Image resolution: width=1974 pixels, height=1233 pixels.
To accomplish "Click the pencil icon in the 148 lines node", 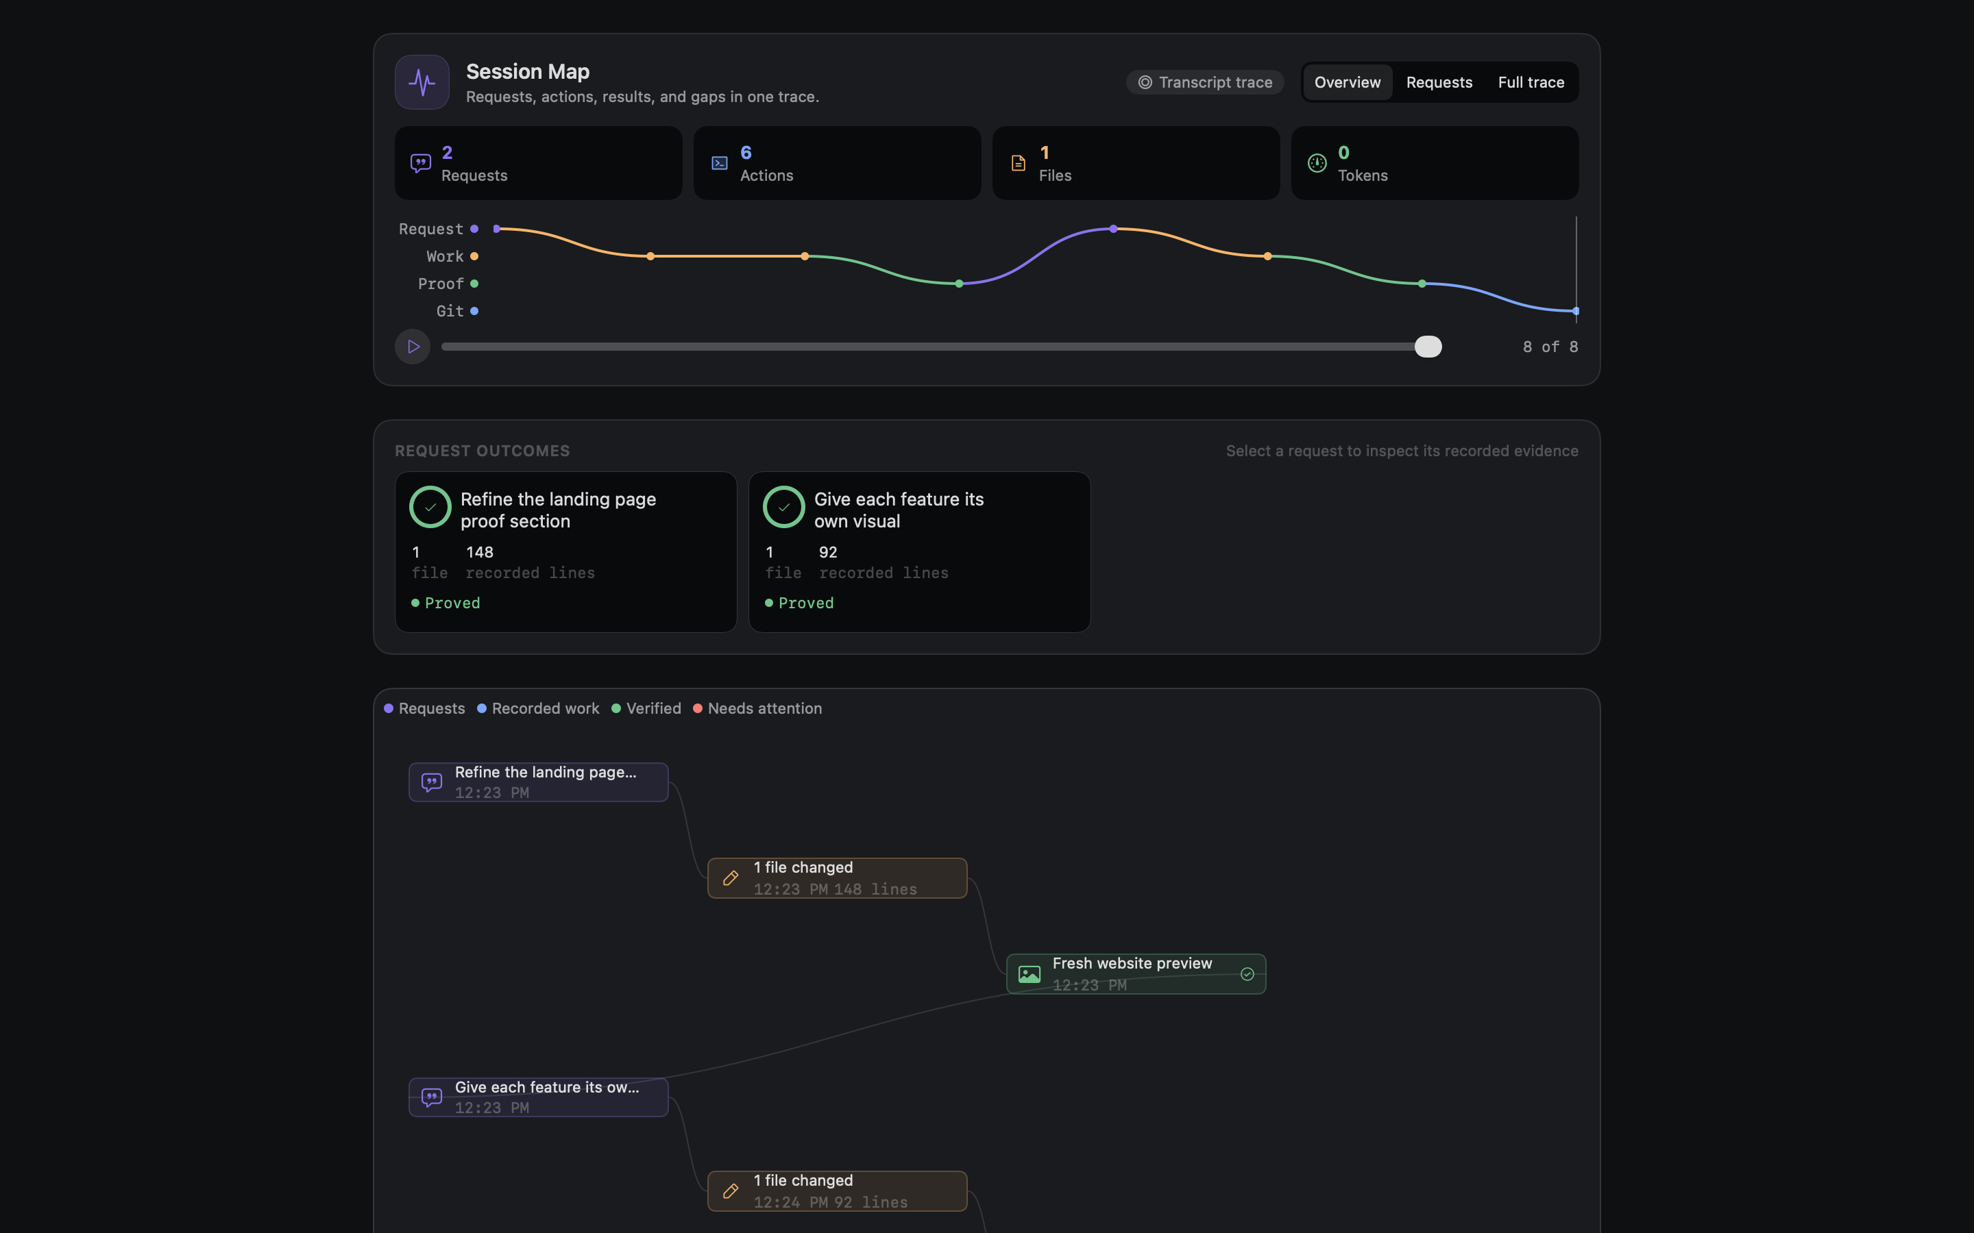I will click(731, 878).
